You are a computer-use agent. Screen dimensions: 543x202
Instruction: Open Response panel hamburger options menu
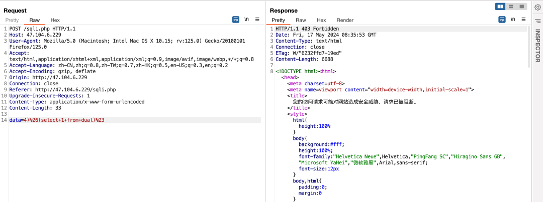[523, 20]
